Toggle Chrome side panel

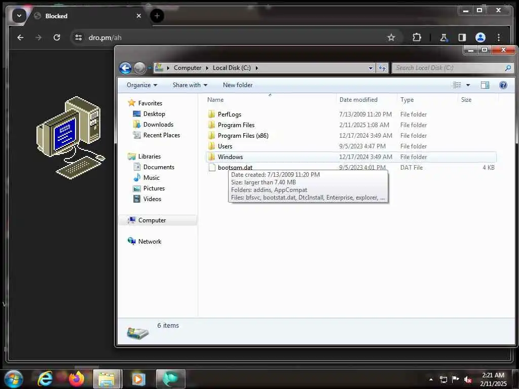(x=462, y=37)
